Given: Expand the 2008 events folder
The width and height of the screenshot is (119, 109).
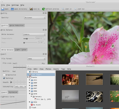Looking at the screenshot, I should tap(30, 85).
